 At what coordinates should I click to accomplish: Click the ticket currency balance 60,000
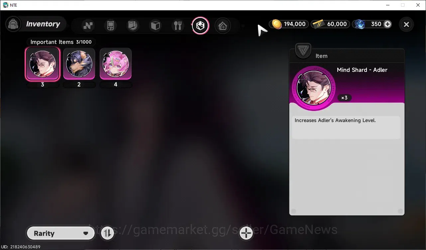330,24
